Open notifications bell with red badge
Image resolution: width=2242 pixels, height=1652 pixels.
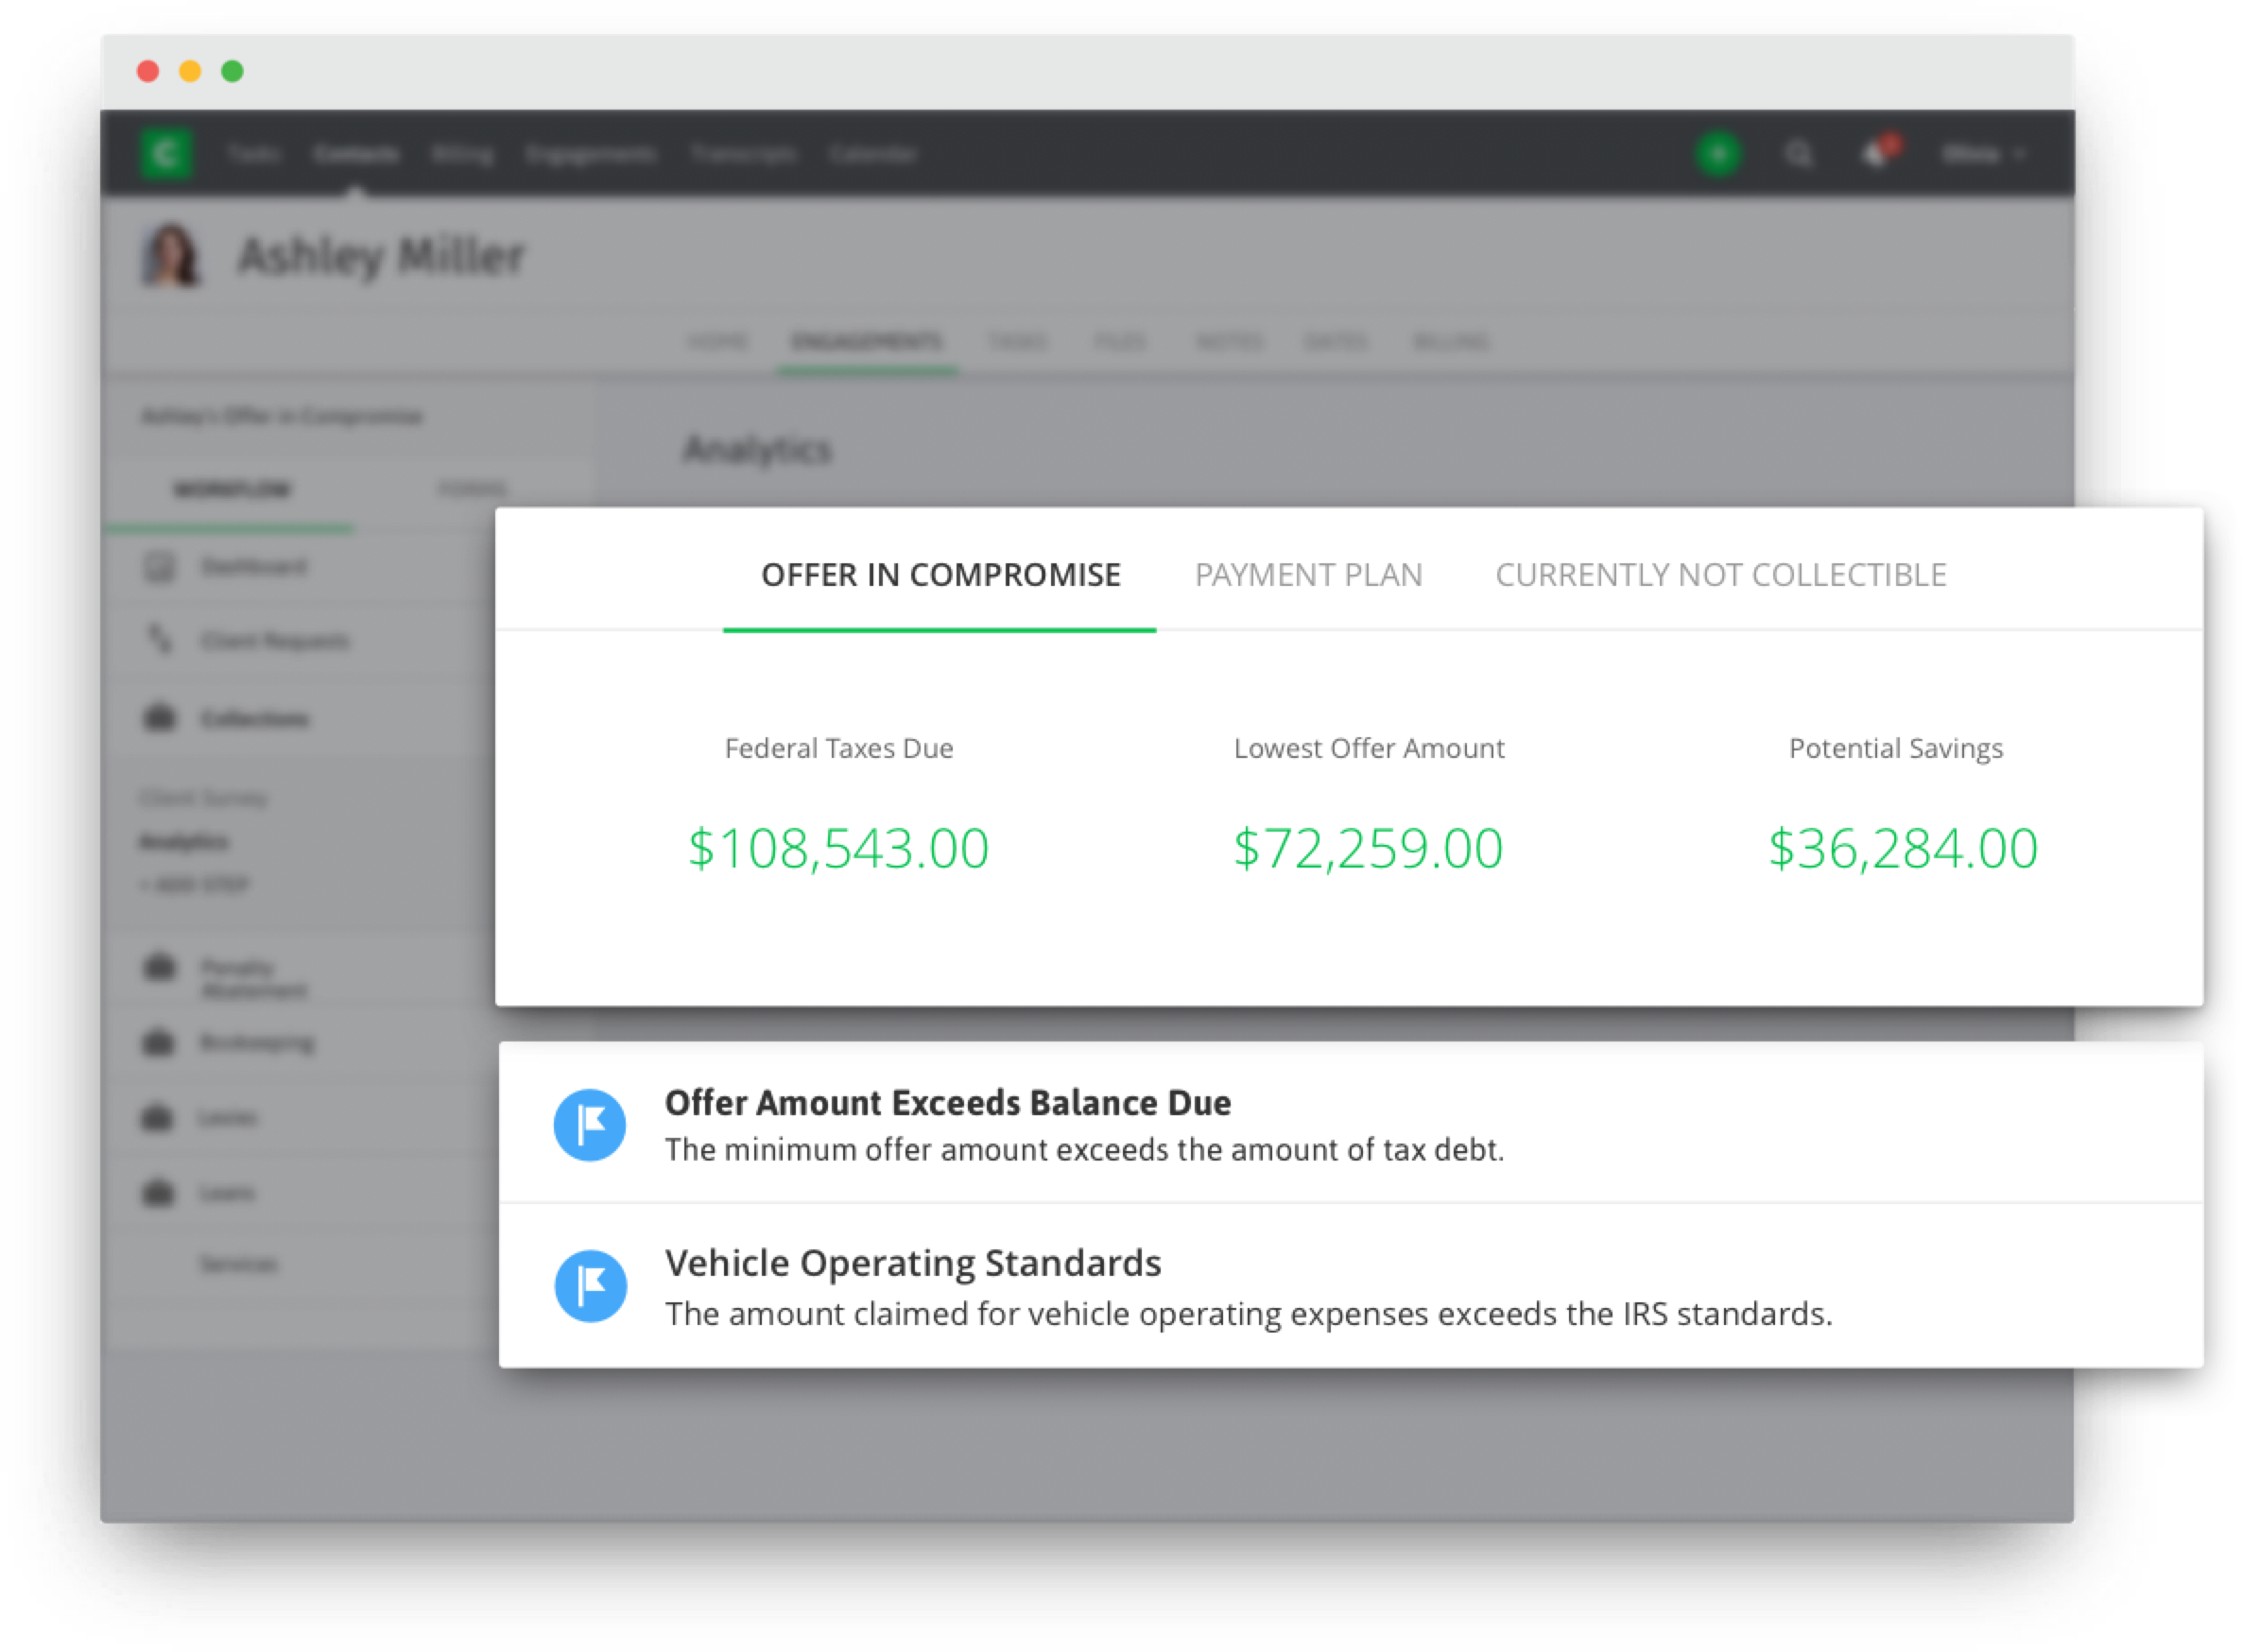[x=1877, y=154]
